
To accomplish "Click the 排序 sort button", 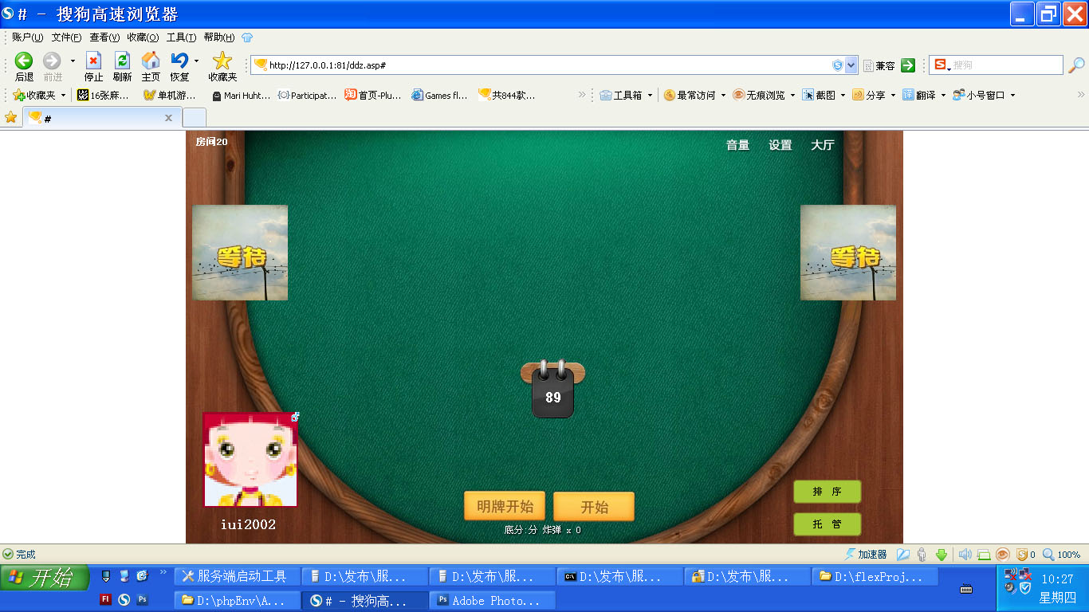I will pyautogui.click(x=828, y=492).
